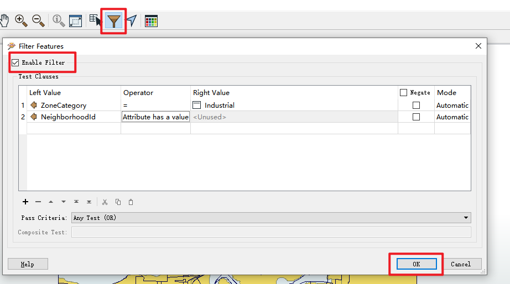Screen dimensions: 510x284
Task: Click the Cancel button
Action: tap(460, 264)
